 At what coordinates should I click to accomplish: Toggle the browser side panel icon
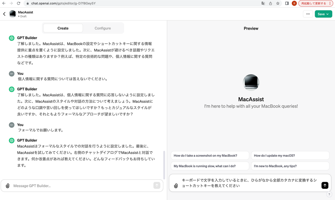(287, 3)
